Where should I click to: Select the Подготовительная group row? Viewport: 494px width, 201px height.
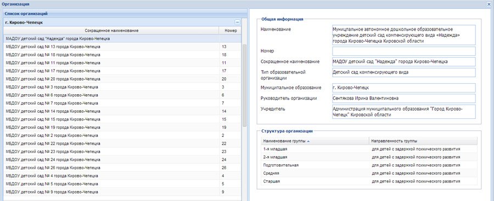pyautogui.click(x=369, y=165)
